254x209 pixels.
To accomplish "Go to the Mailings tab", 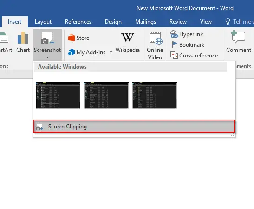I will click(145, 22).
